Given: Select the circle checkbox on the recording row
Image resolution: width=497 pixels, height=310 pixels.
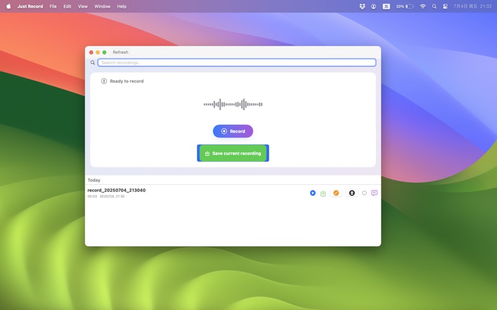Looking at the screenshot, I should coord(364,193).
